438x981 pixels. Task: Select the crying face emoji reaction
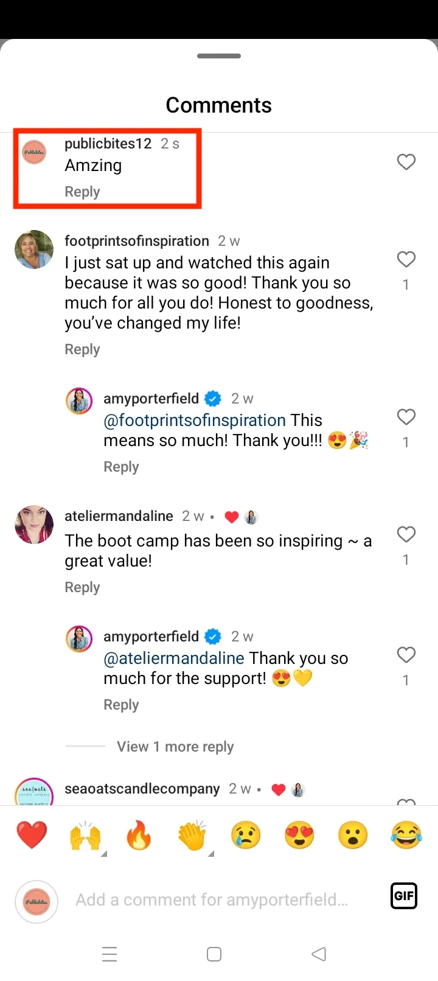[x=246, y=835]
